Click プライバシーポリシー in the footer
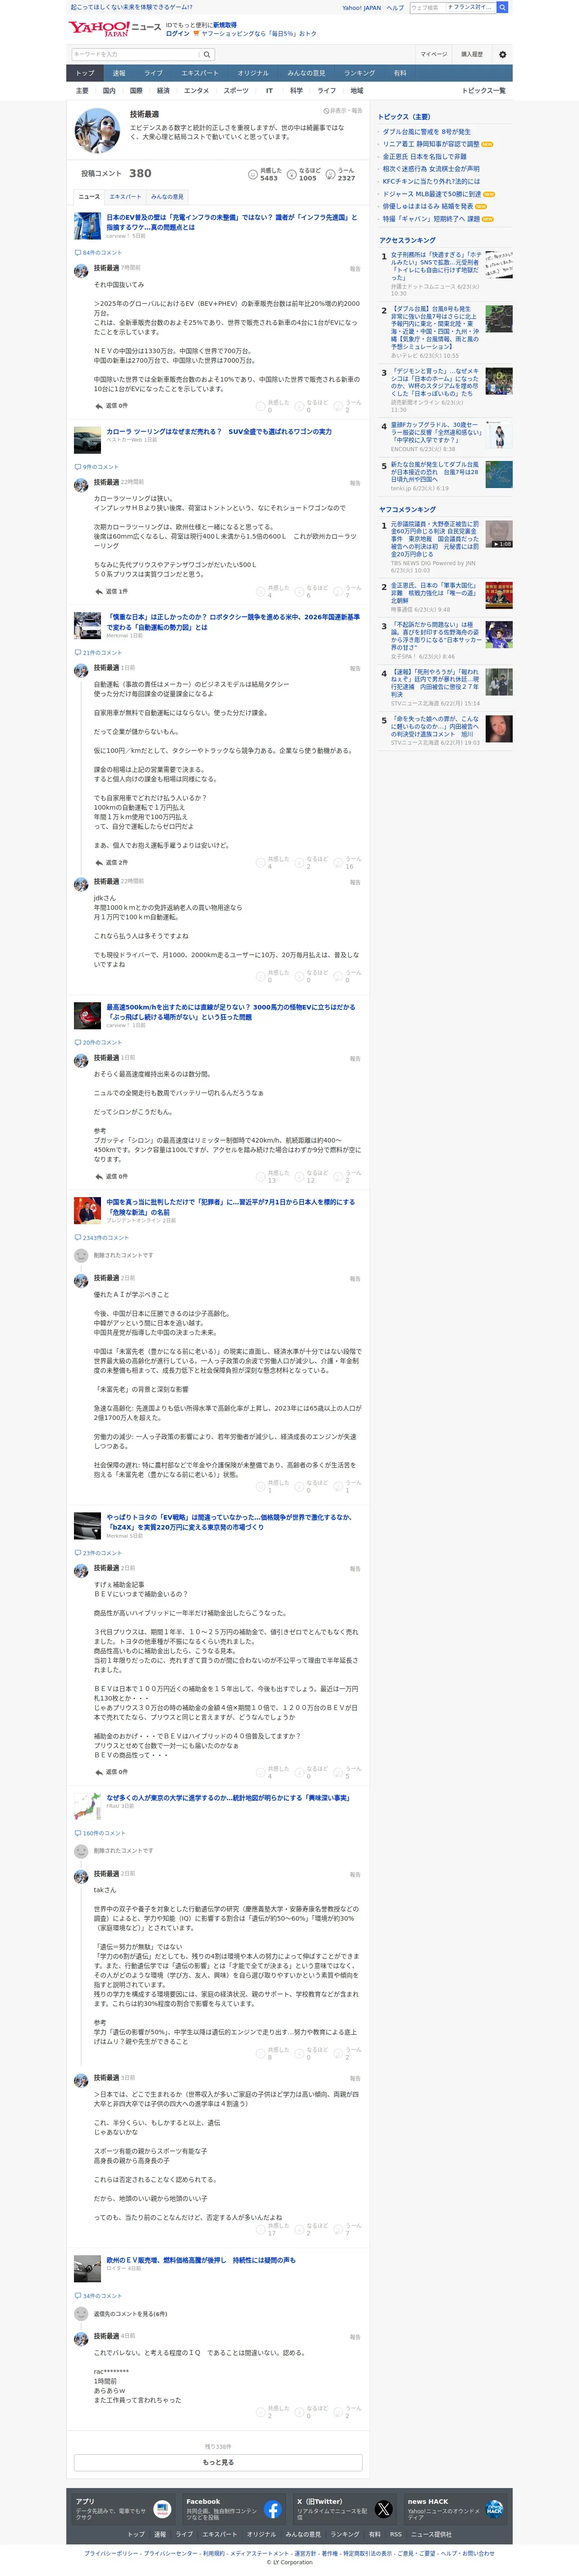 111,2553
